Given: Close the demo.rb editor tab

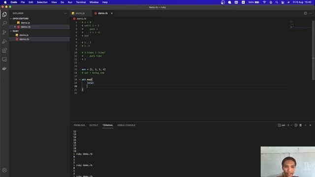Looking at the screenshot, I should point(112,13).
